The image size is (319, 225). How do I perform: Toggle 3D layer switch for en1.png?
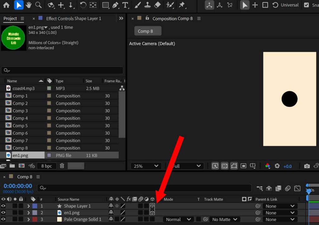tap(152, 213)
